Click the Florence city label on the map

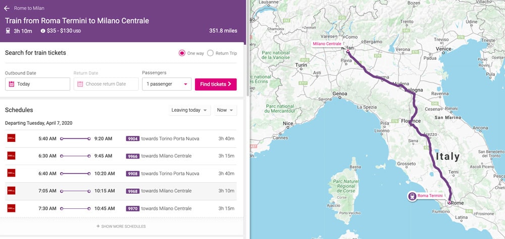[411, 121]
